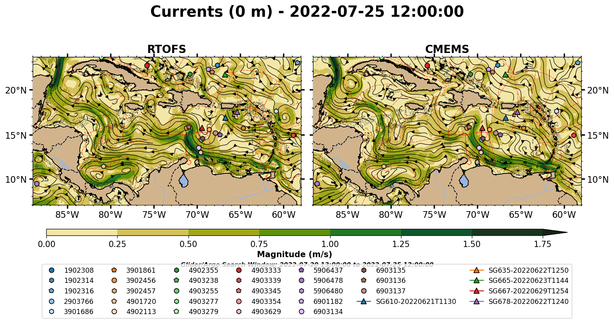
Task: Click the orange circle marker for 3902456
Action: 114,281
